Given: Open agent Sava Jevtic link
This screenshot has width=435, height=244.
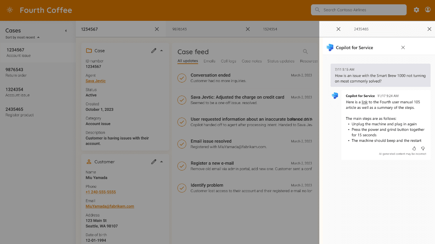Looking at the screenshot, I should tap(95, 81).
